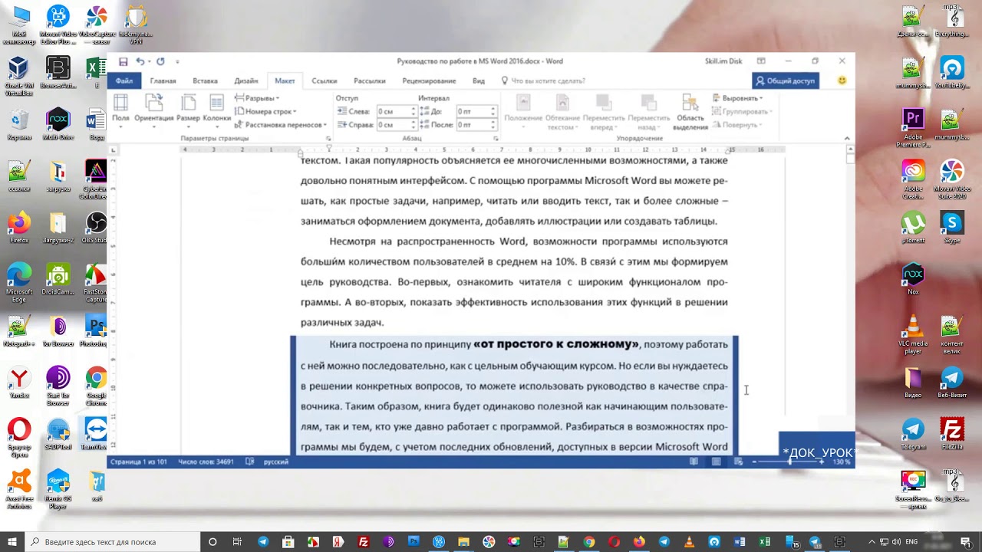
Task: Expand the Расстановка переносов dropdown
Action: coord(281,124)
